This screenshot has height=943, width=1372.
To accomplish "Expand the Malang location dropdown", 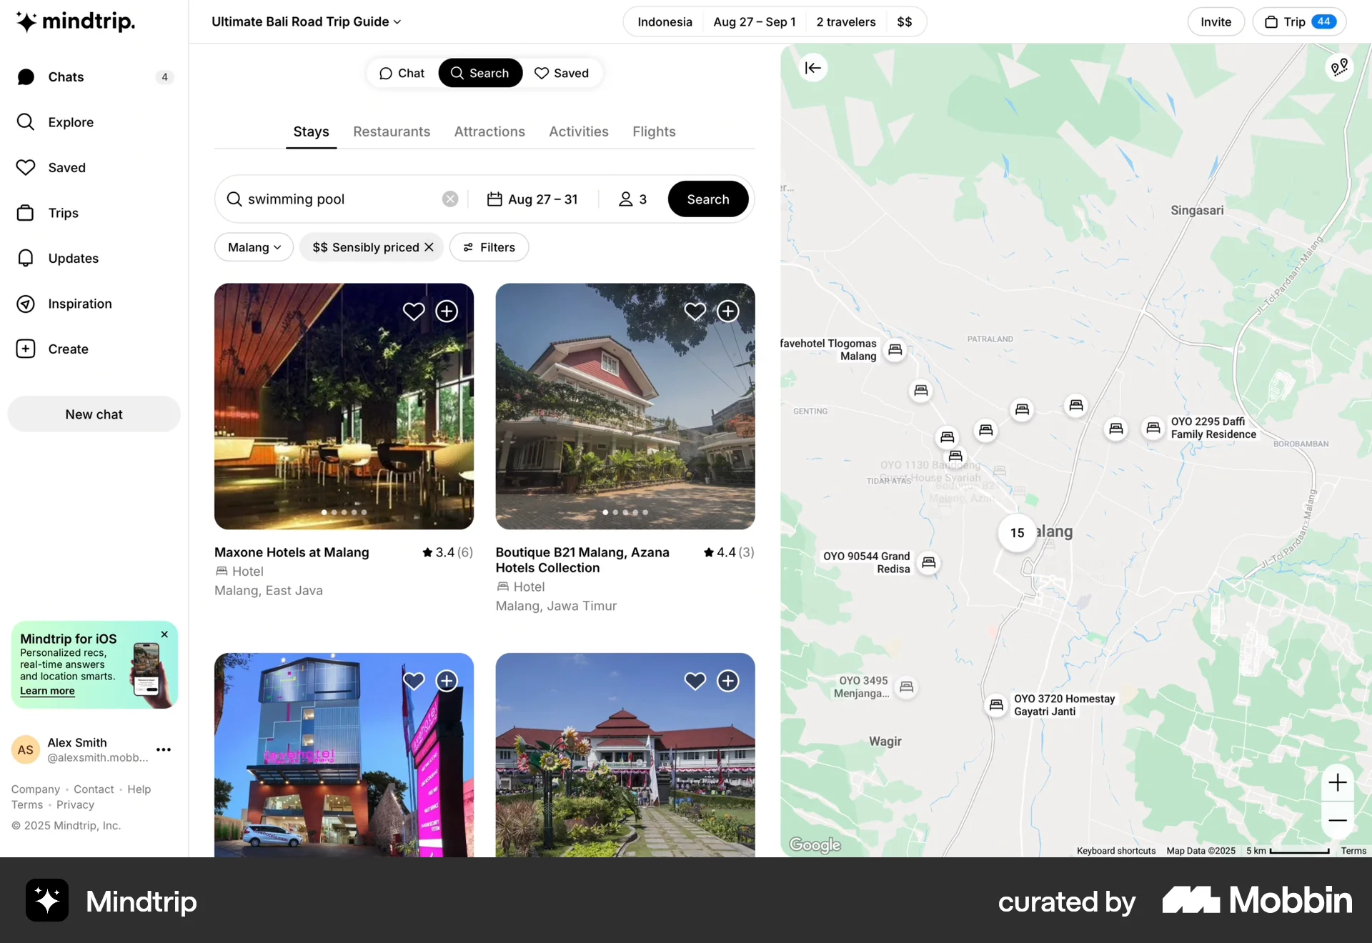I will (254, 247).
